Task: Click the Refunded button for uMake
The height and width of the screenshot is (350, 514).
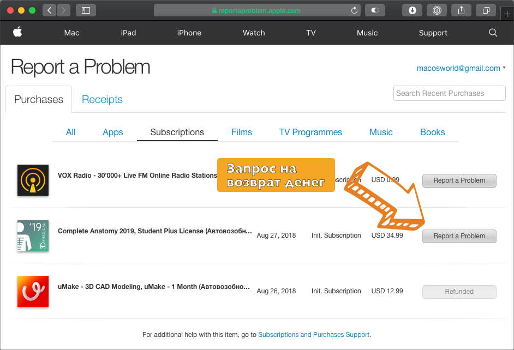Action: (x=459, y=292)
